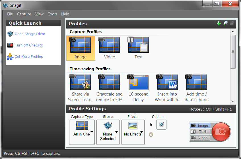Open the View menu

[x=39, y=14]
